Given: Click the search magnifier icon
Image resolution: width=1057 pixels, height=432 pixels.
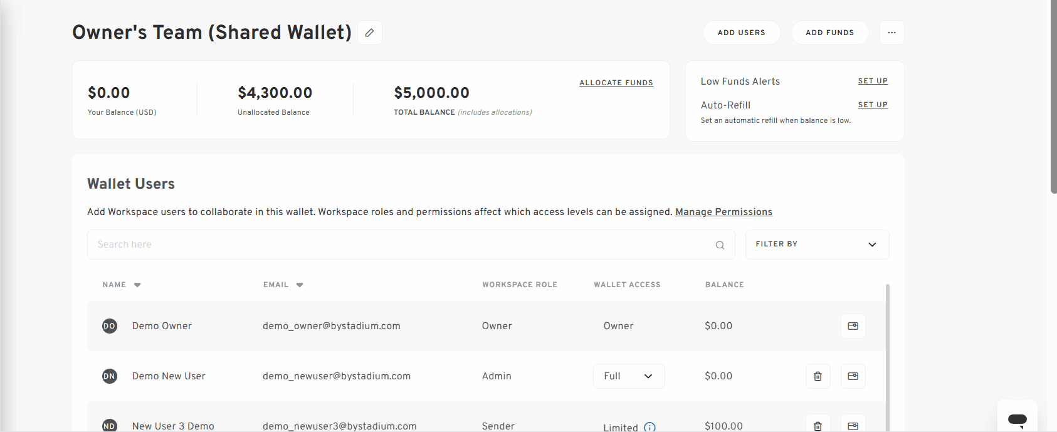Looking at the screenshot, I should (x=719, y=245).
